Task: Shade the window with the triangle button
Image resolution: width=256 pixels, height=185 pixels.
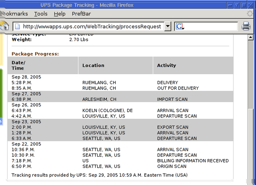Action: (x=237, y=5)
